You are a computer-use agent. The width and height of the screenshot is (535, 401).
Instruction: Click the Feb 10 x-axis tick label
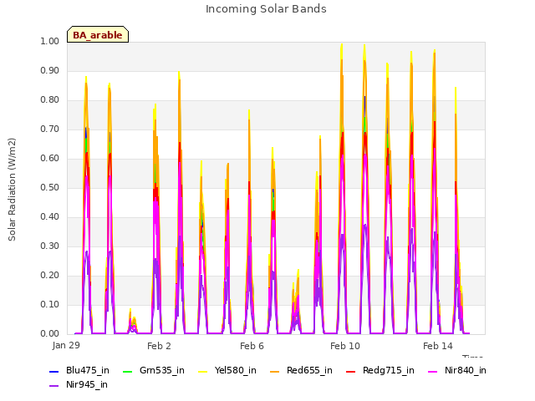pos(345,346)
